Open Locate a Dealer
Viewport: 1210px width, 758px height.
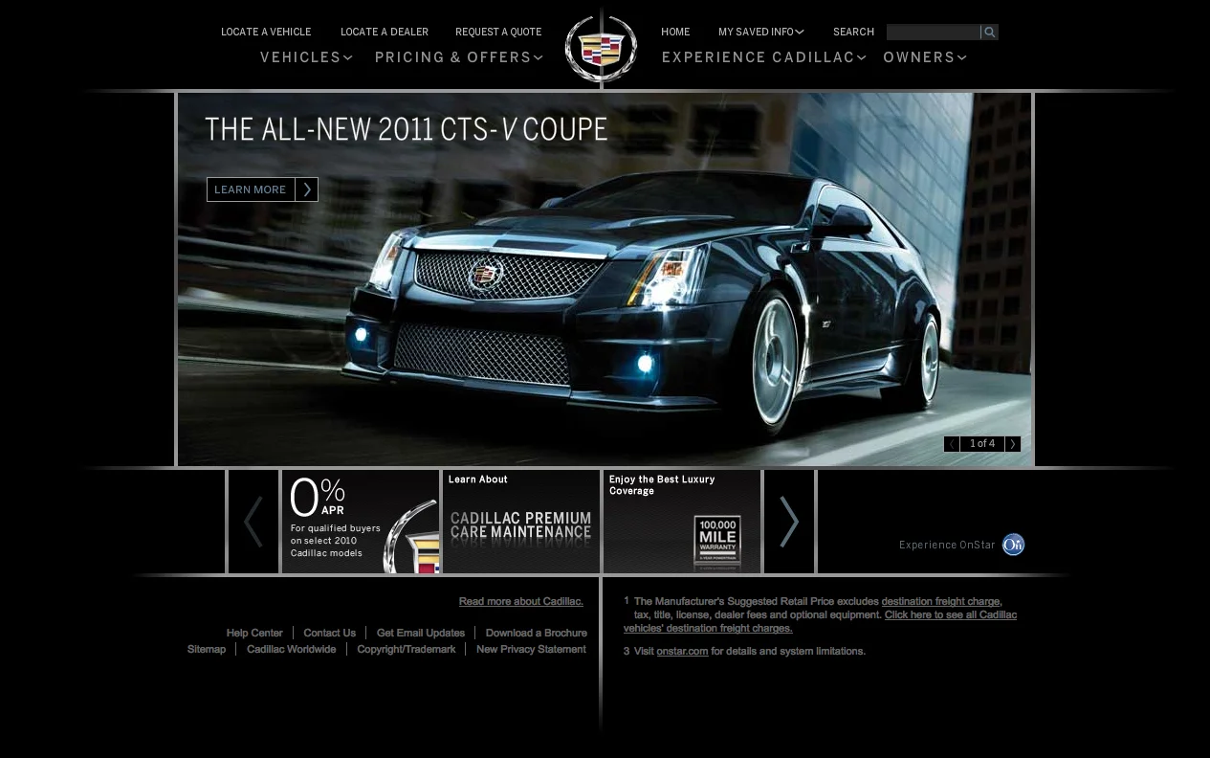click(385, 32)
